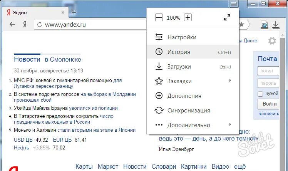
Task: Click the zoom in plus button
Action: pos(188,17)
